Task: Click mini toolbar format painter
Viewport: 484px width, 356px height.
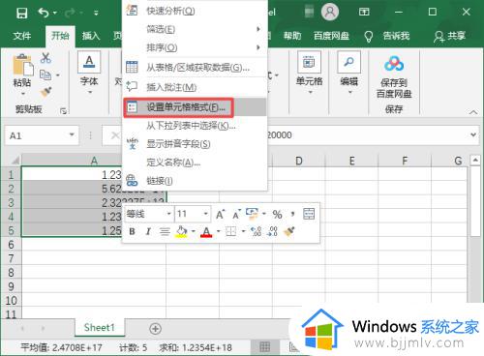Action: pyautogui.click(x=289, y=231)
